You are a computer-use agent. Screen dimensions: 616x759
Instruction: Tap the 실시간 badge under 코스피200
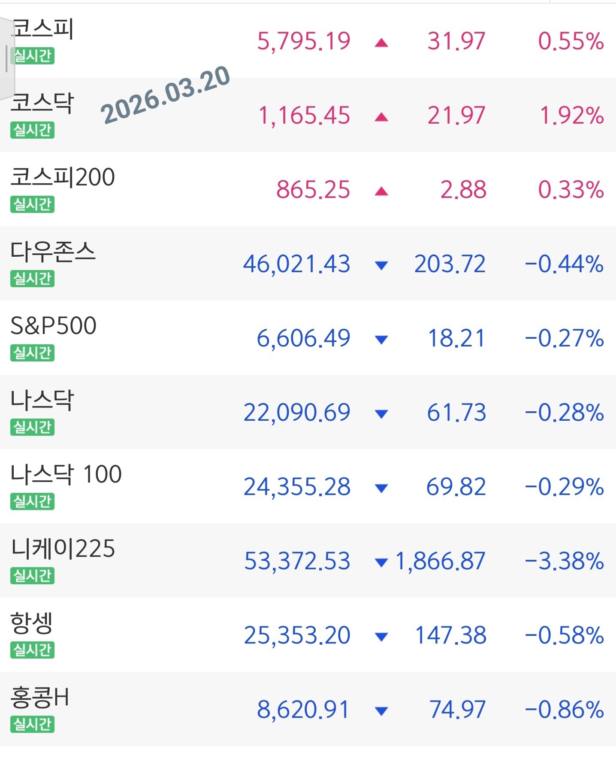coord(33,204)
